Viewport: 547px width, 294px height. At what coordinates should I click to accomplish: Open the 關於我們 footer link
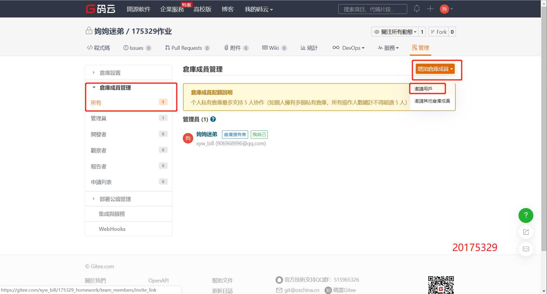[x=95, y=280]
